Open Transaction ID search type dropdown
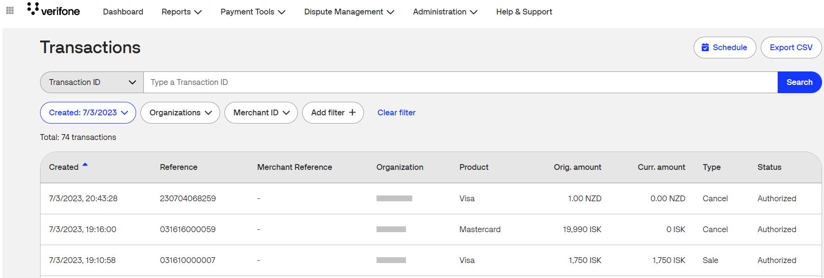The image size is (824, 278). coord(92,82)
